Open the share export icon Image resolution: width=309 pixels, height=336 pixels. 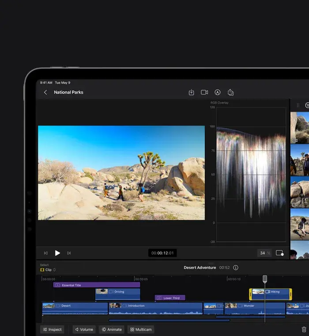coord(230,92)
